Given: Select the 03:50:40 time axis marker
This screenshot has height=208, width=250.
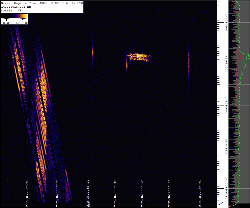Looking at the screenshot, I should 27,193.
